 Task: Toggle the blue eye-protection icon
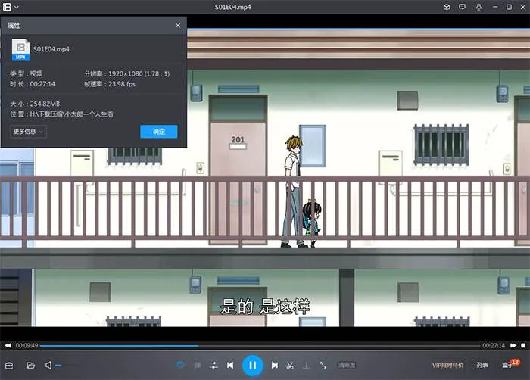[x=180, y=365]
